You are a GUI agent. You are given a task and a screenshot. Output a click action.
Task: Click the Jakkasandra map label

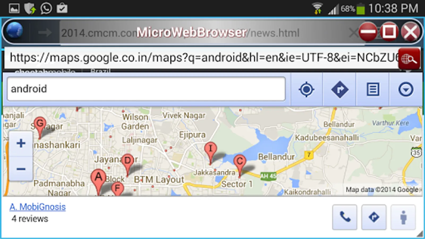[x=214, y=173]
